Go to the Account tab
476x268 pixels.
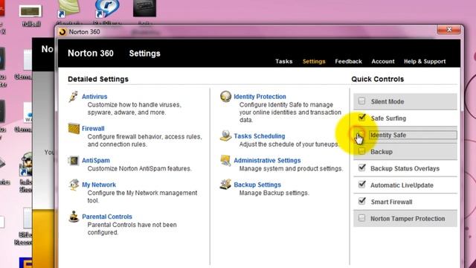[383, 61]
